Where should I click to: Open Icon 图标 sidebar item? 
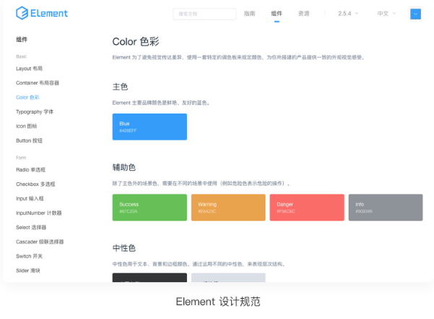point(26,126)
